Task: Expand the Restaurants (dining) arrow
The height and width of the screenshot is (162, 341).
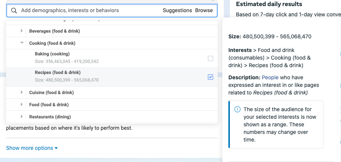Action: [x=22, y=117]
